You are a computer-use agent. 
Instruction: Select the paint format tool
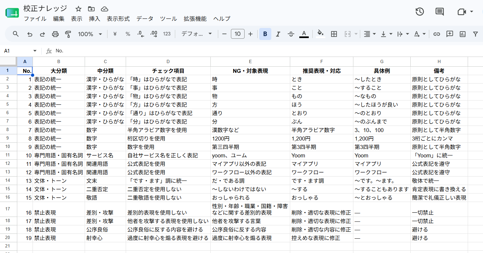point(68,34)
